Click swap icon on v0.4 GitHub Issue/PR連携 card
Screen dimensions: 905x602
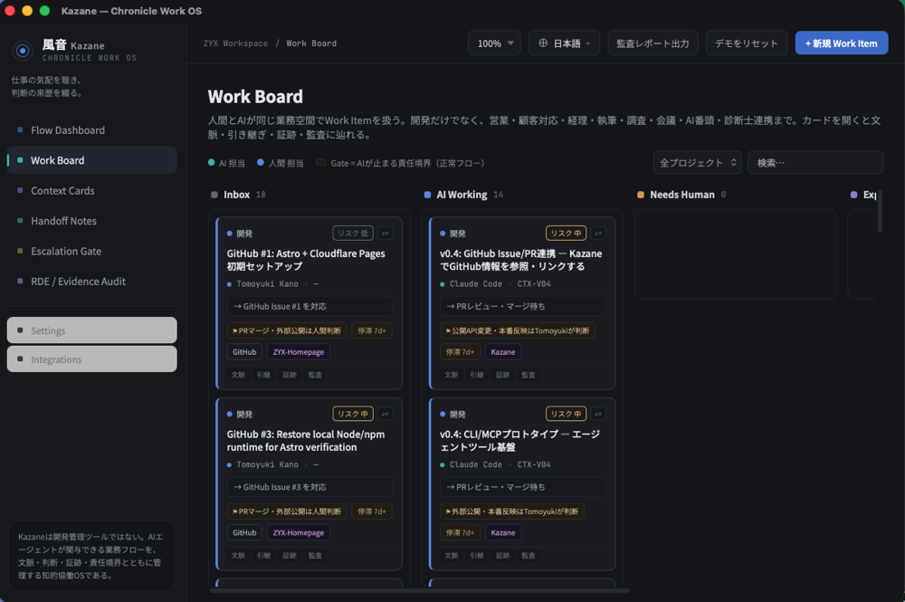click(598, 234)
